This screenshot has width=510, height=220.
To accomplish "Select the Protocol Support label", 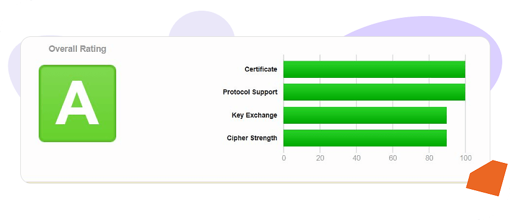I will coord(250,92).
